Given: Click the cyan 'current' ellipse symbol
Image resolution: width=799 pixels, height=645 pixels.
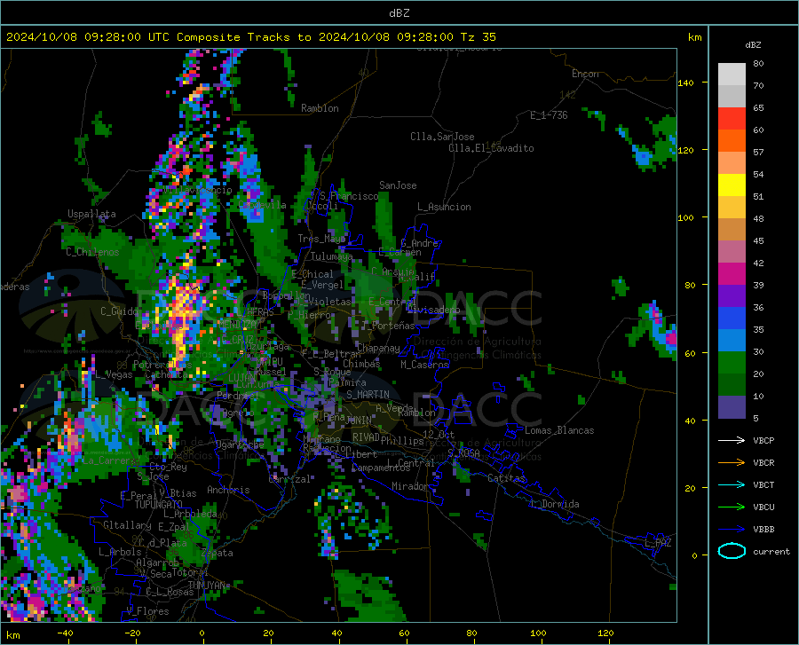Looking at the screenshot, I should [732, 551].
